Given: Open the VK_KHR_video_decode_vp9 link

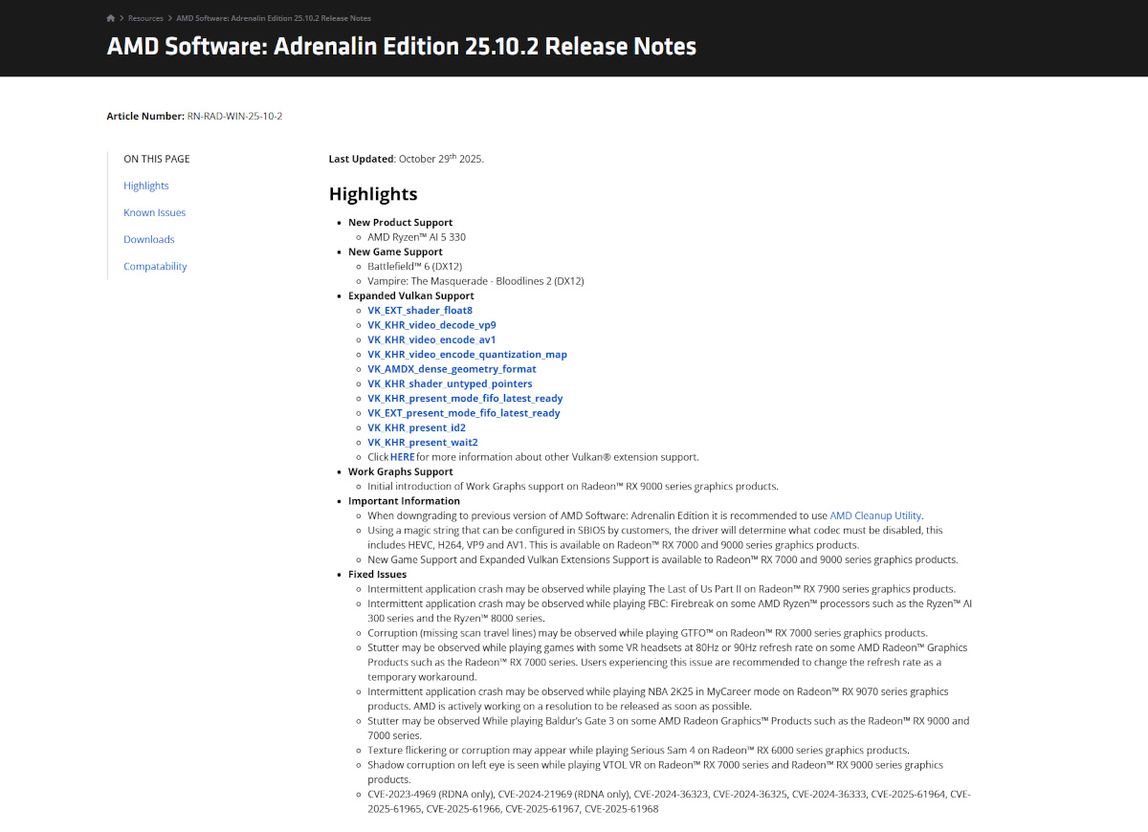Looking at the screenshot, I should click(431, 325).
